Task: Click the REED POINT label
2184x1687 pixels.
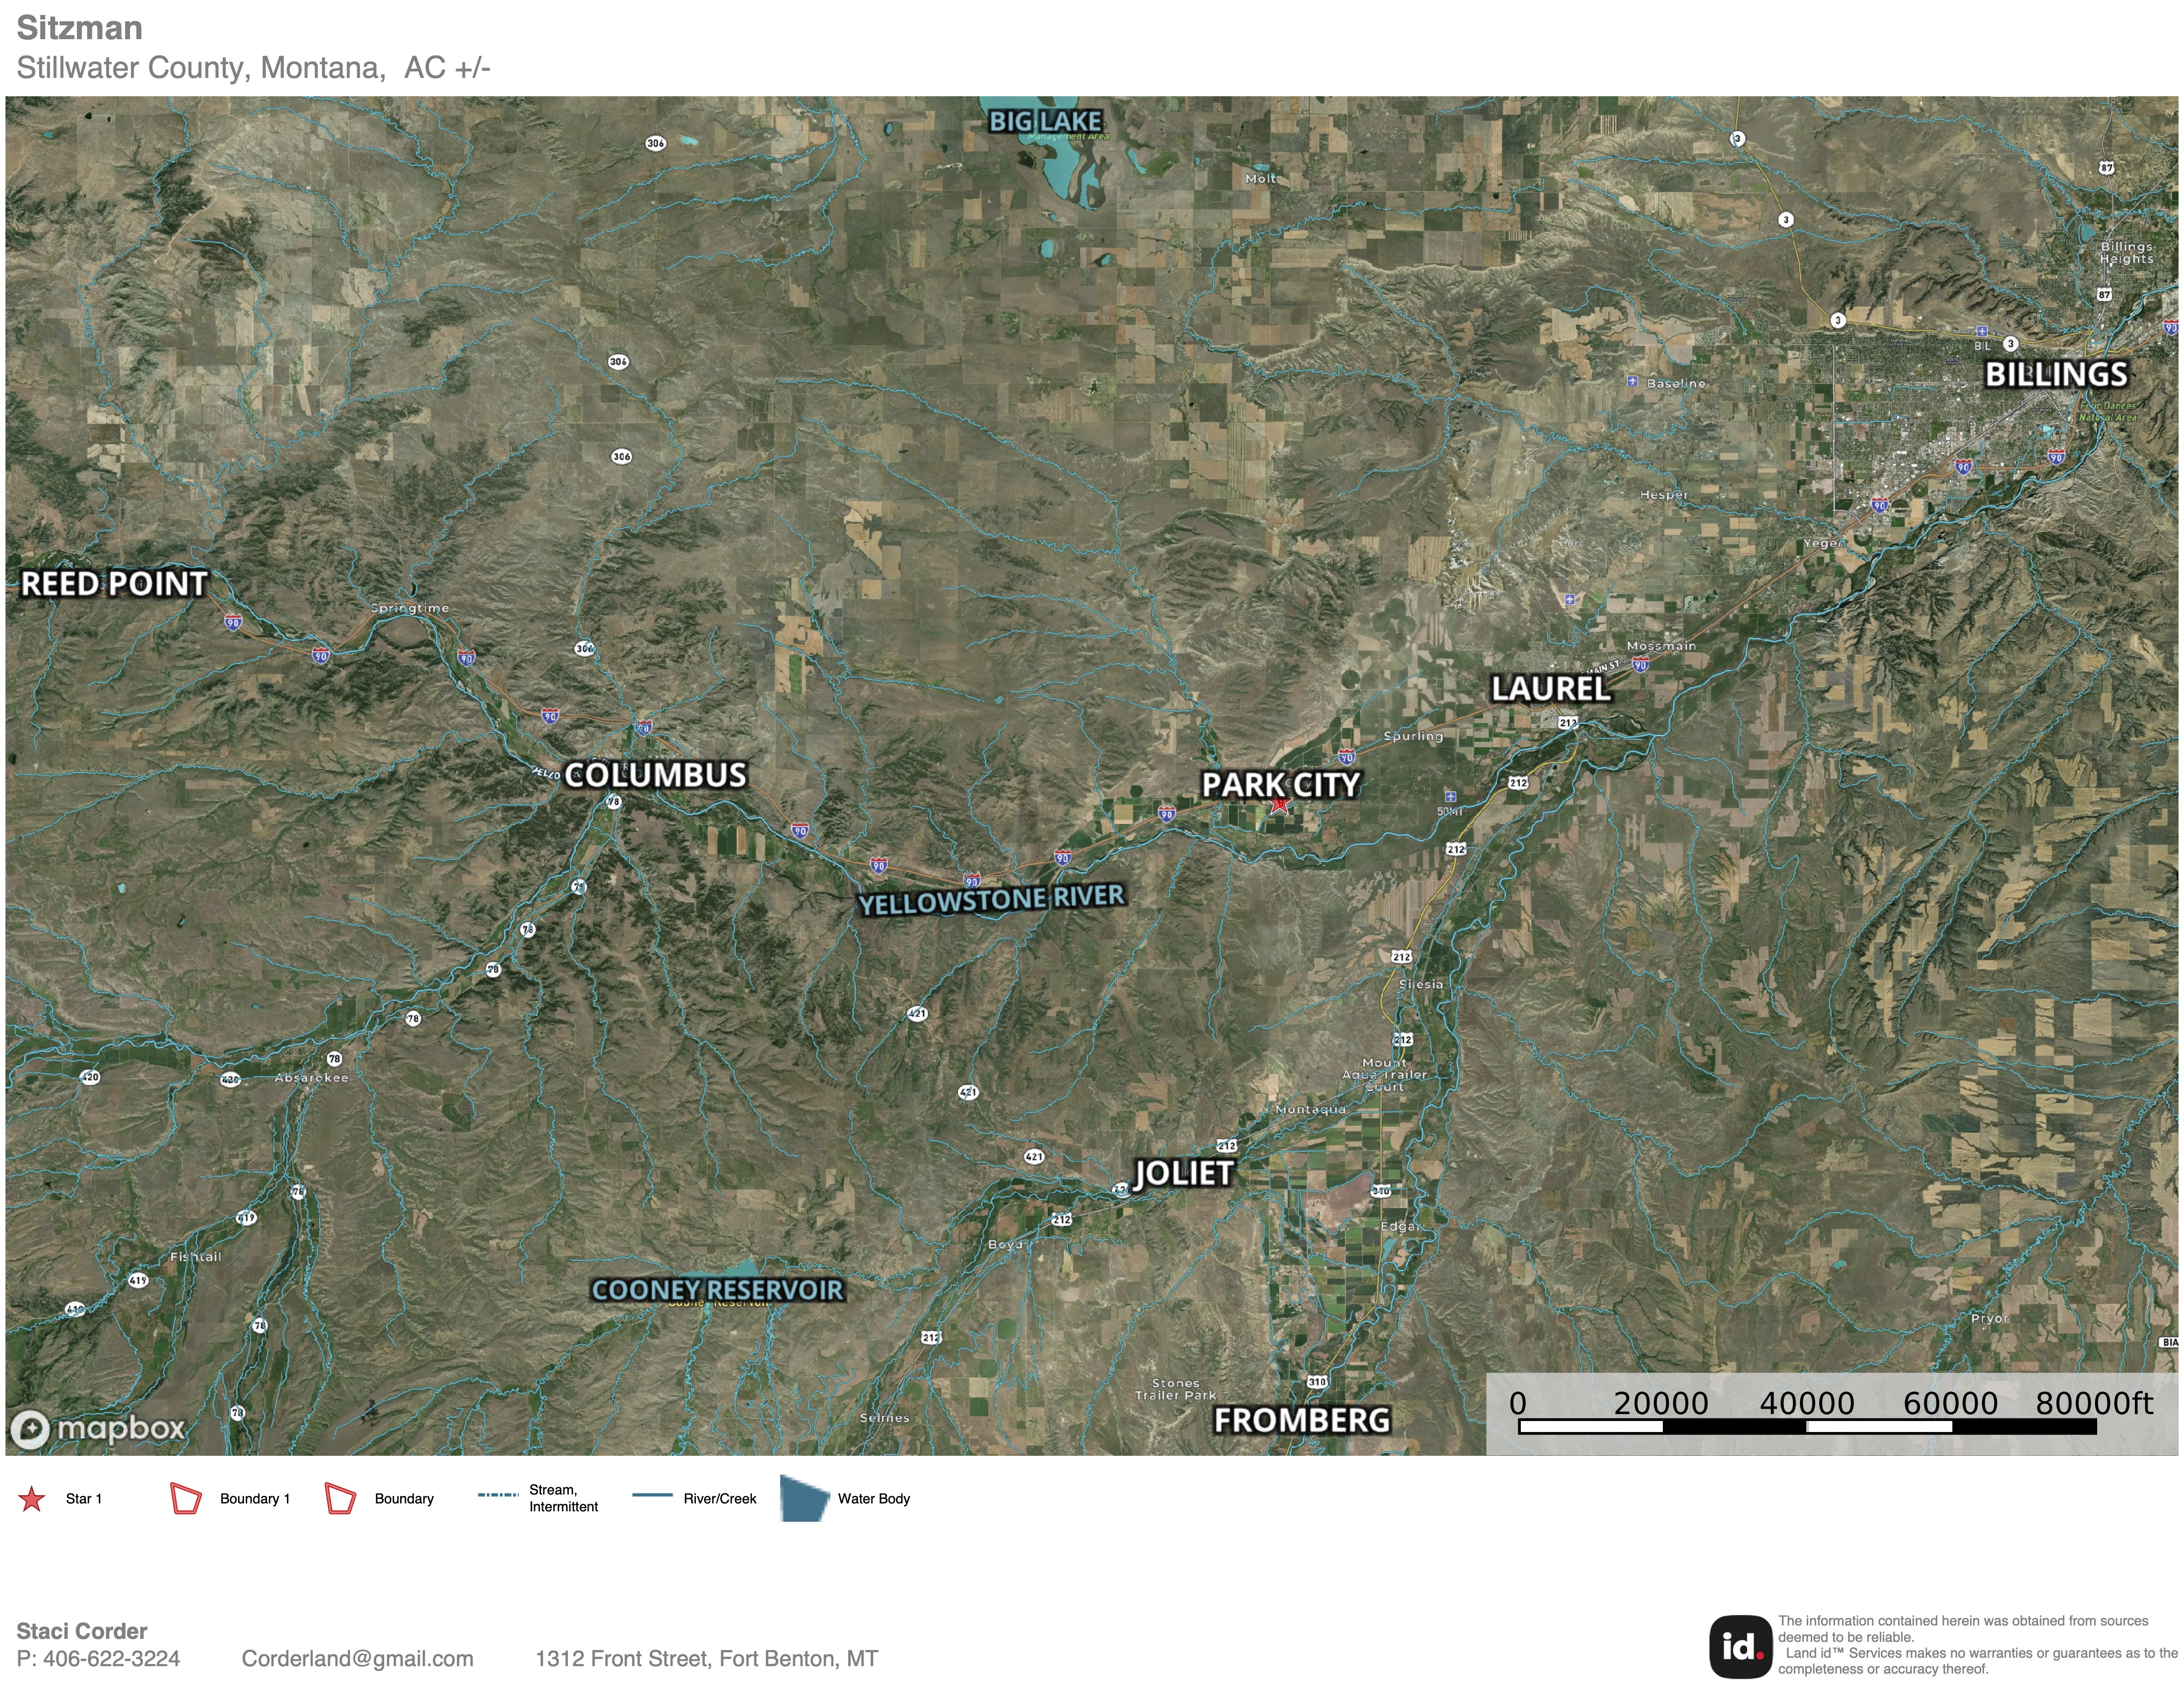Action: coord(114,584)
